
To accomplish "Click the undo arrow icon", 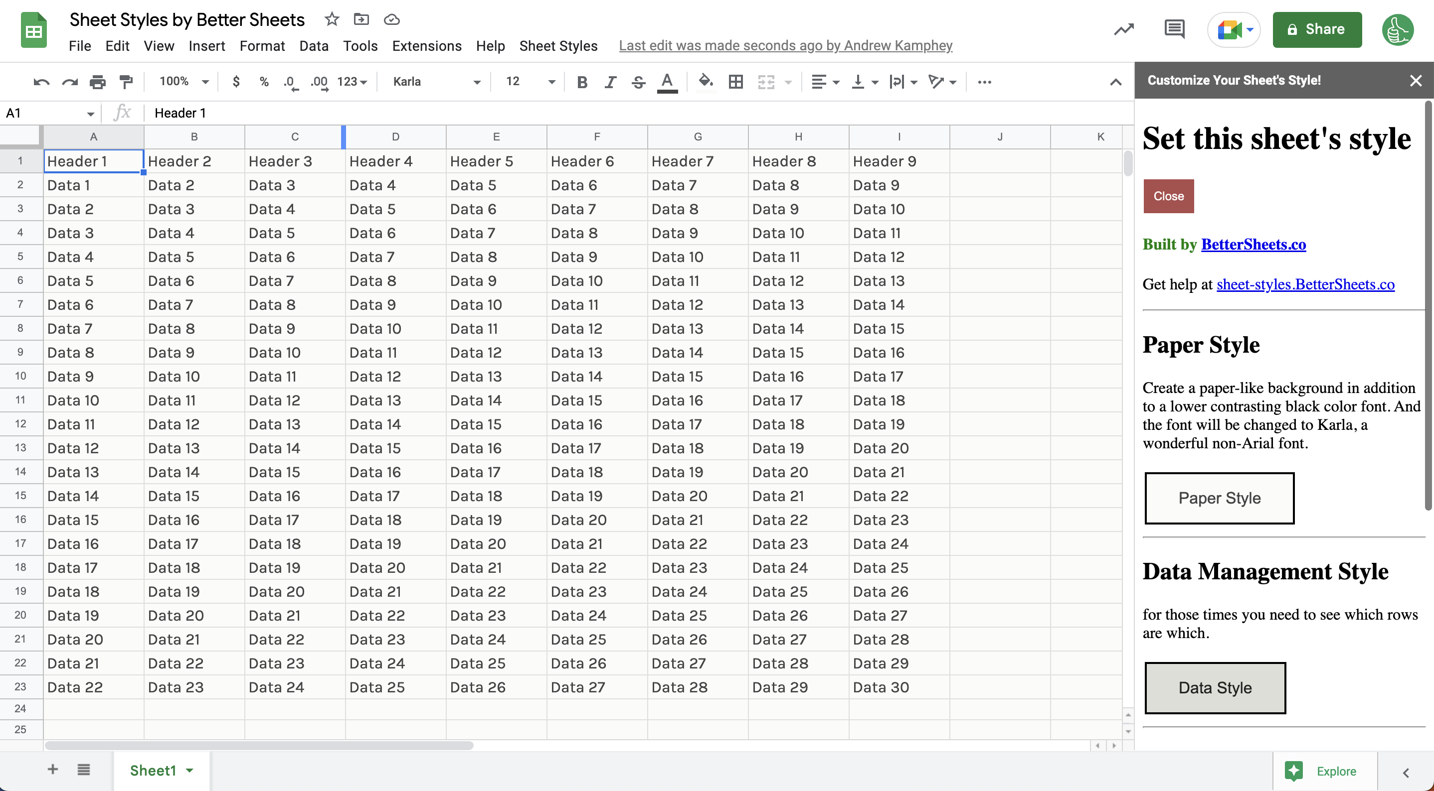I will (x=41, y=82).
